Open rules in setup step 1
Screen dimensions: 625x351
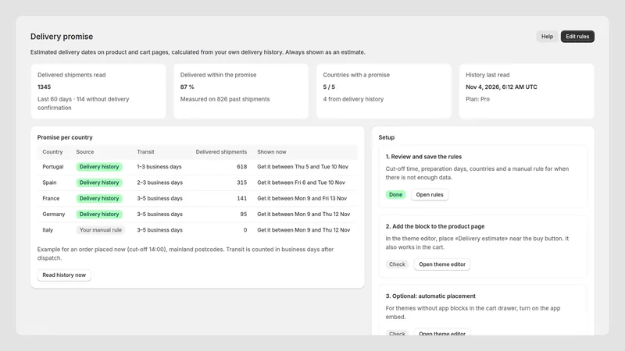click(429, 194)
